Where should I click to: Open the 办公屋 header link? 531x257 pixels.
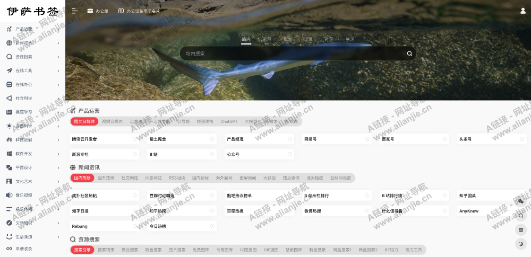(x=98, y=11)
